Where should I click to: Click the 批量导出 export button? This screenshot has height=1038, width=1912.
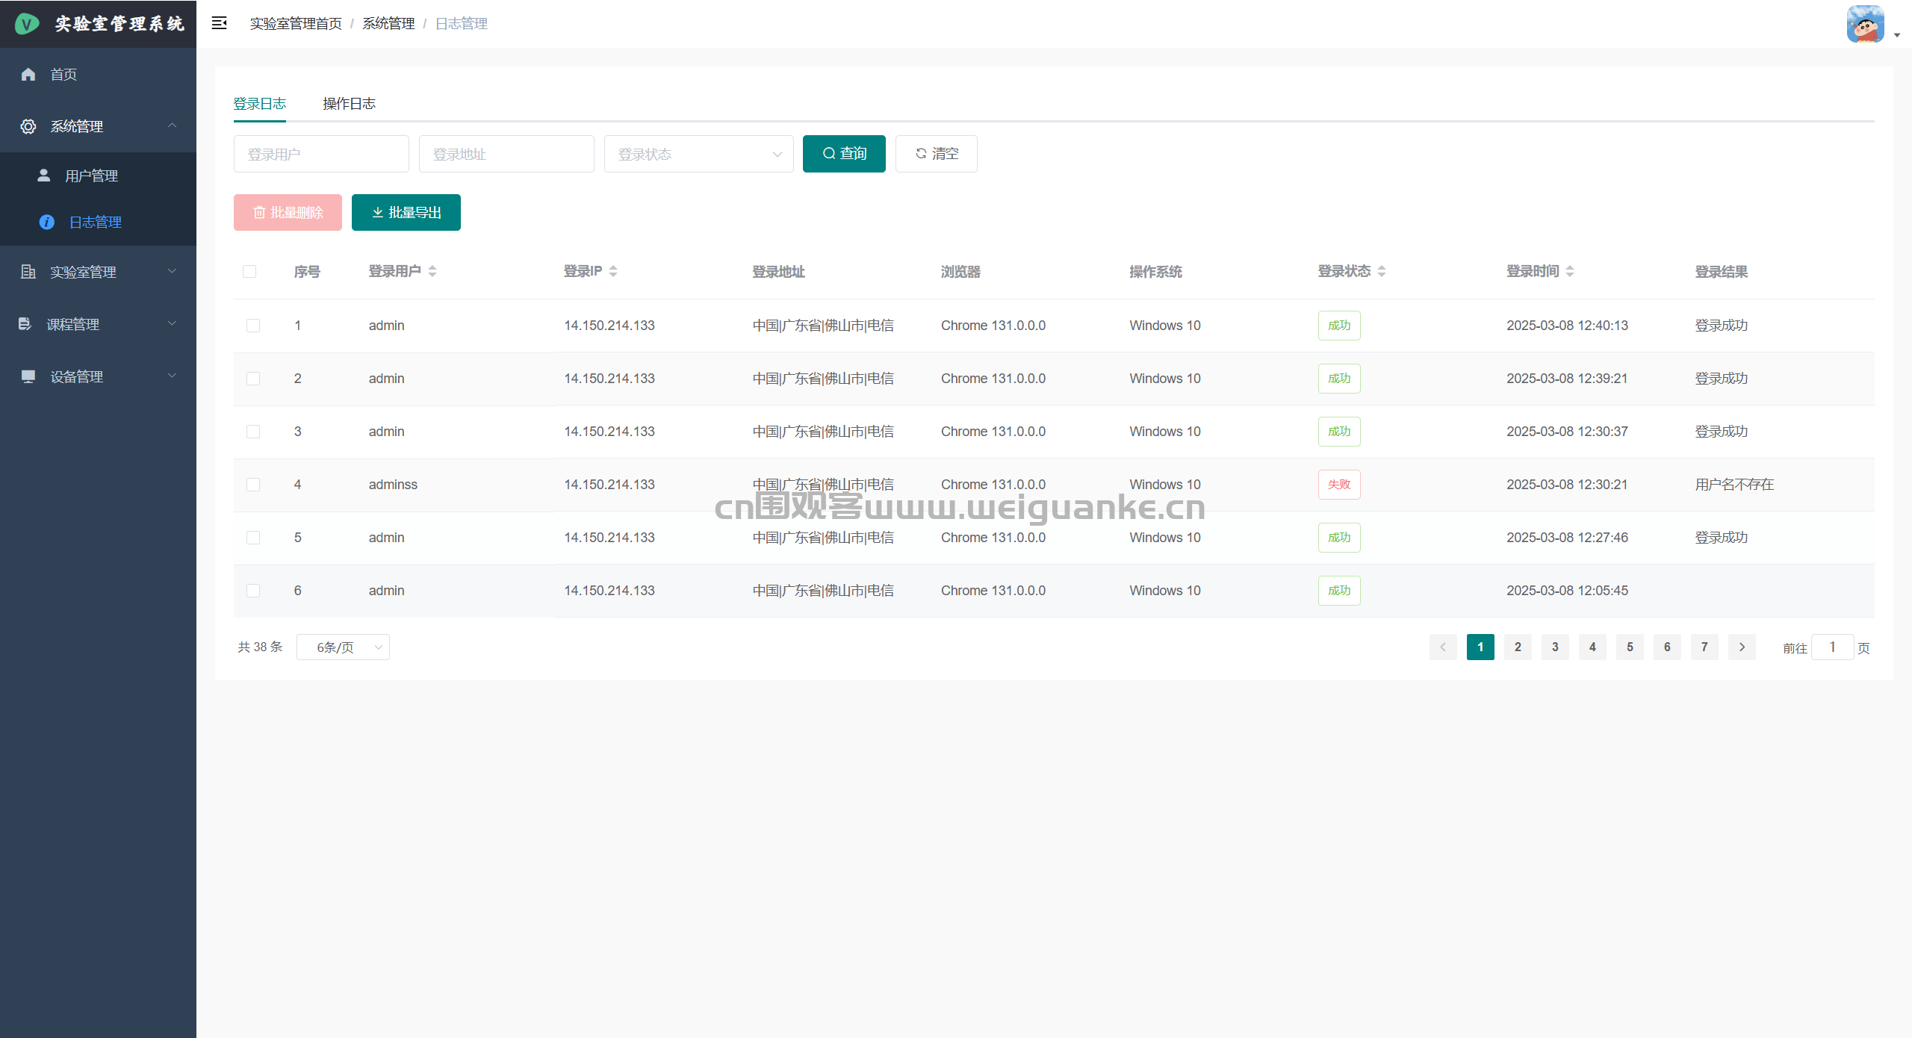[406, 213]
